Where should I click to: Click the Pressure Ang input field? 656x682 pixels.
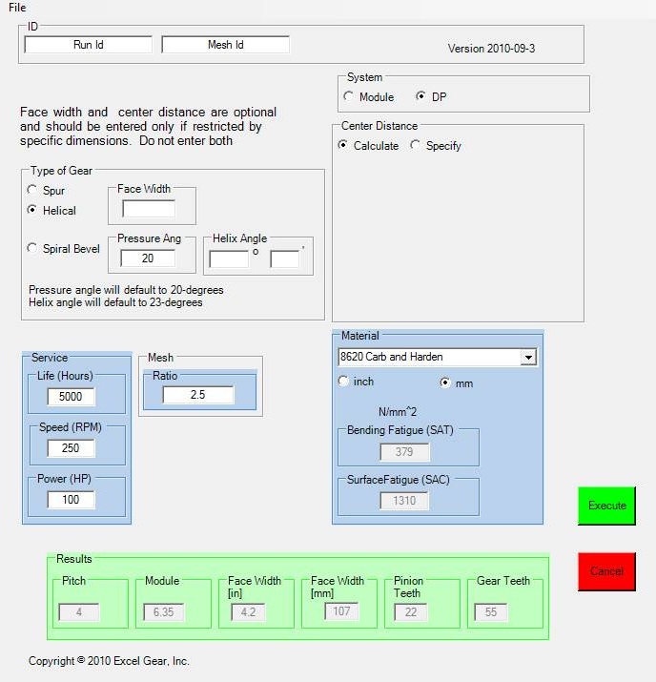[148, 258]
